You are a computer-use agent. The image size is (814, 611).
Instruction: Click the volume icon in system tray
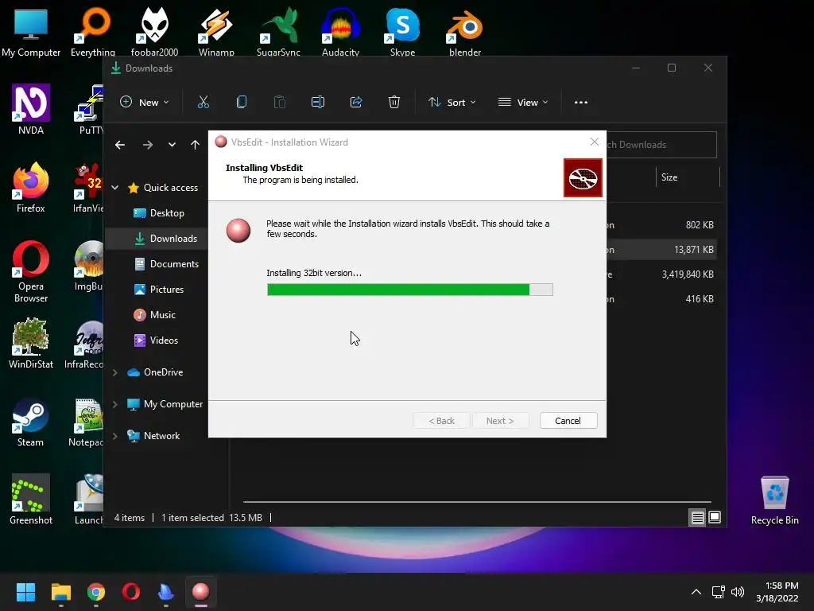point(737,592)
